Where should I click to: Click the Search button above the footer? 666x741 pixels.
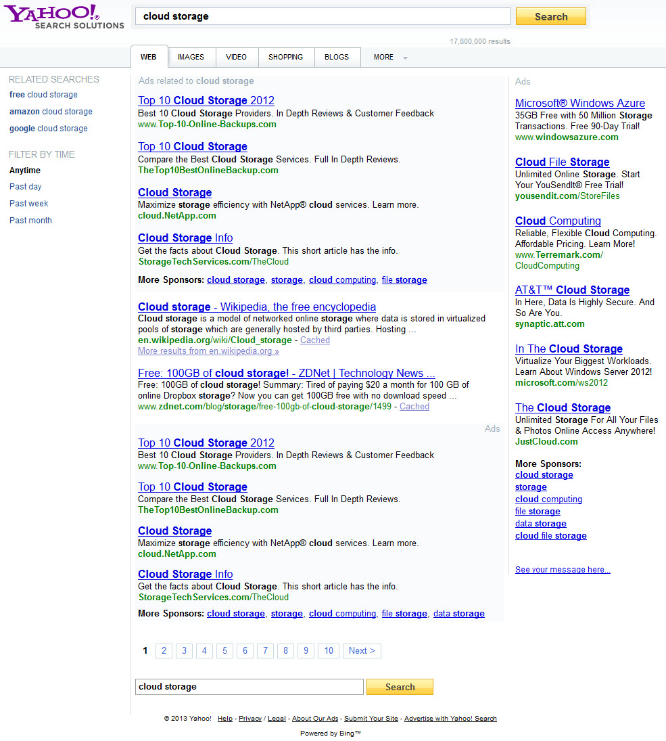pos(400,687)
